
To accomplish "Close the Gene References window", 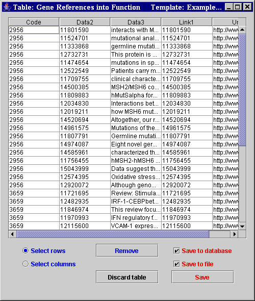I will [247, 7].
